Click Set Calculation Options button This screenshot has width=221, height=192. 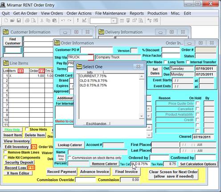(198, 164)
